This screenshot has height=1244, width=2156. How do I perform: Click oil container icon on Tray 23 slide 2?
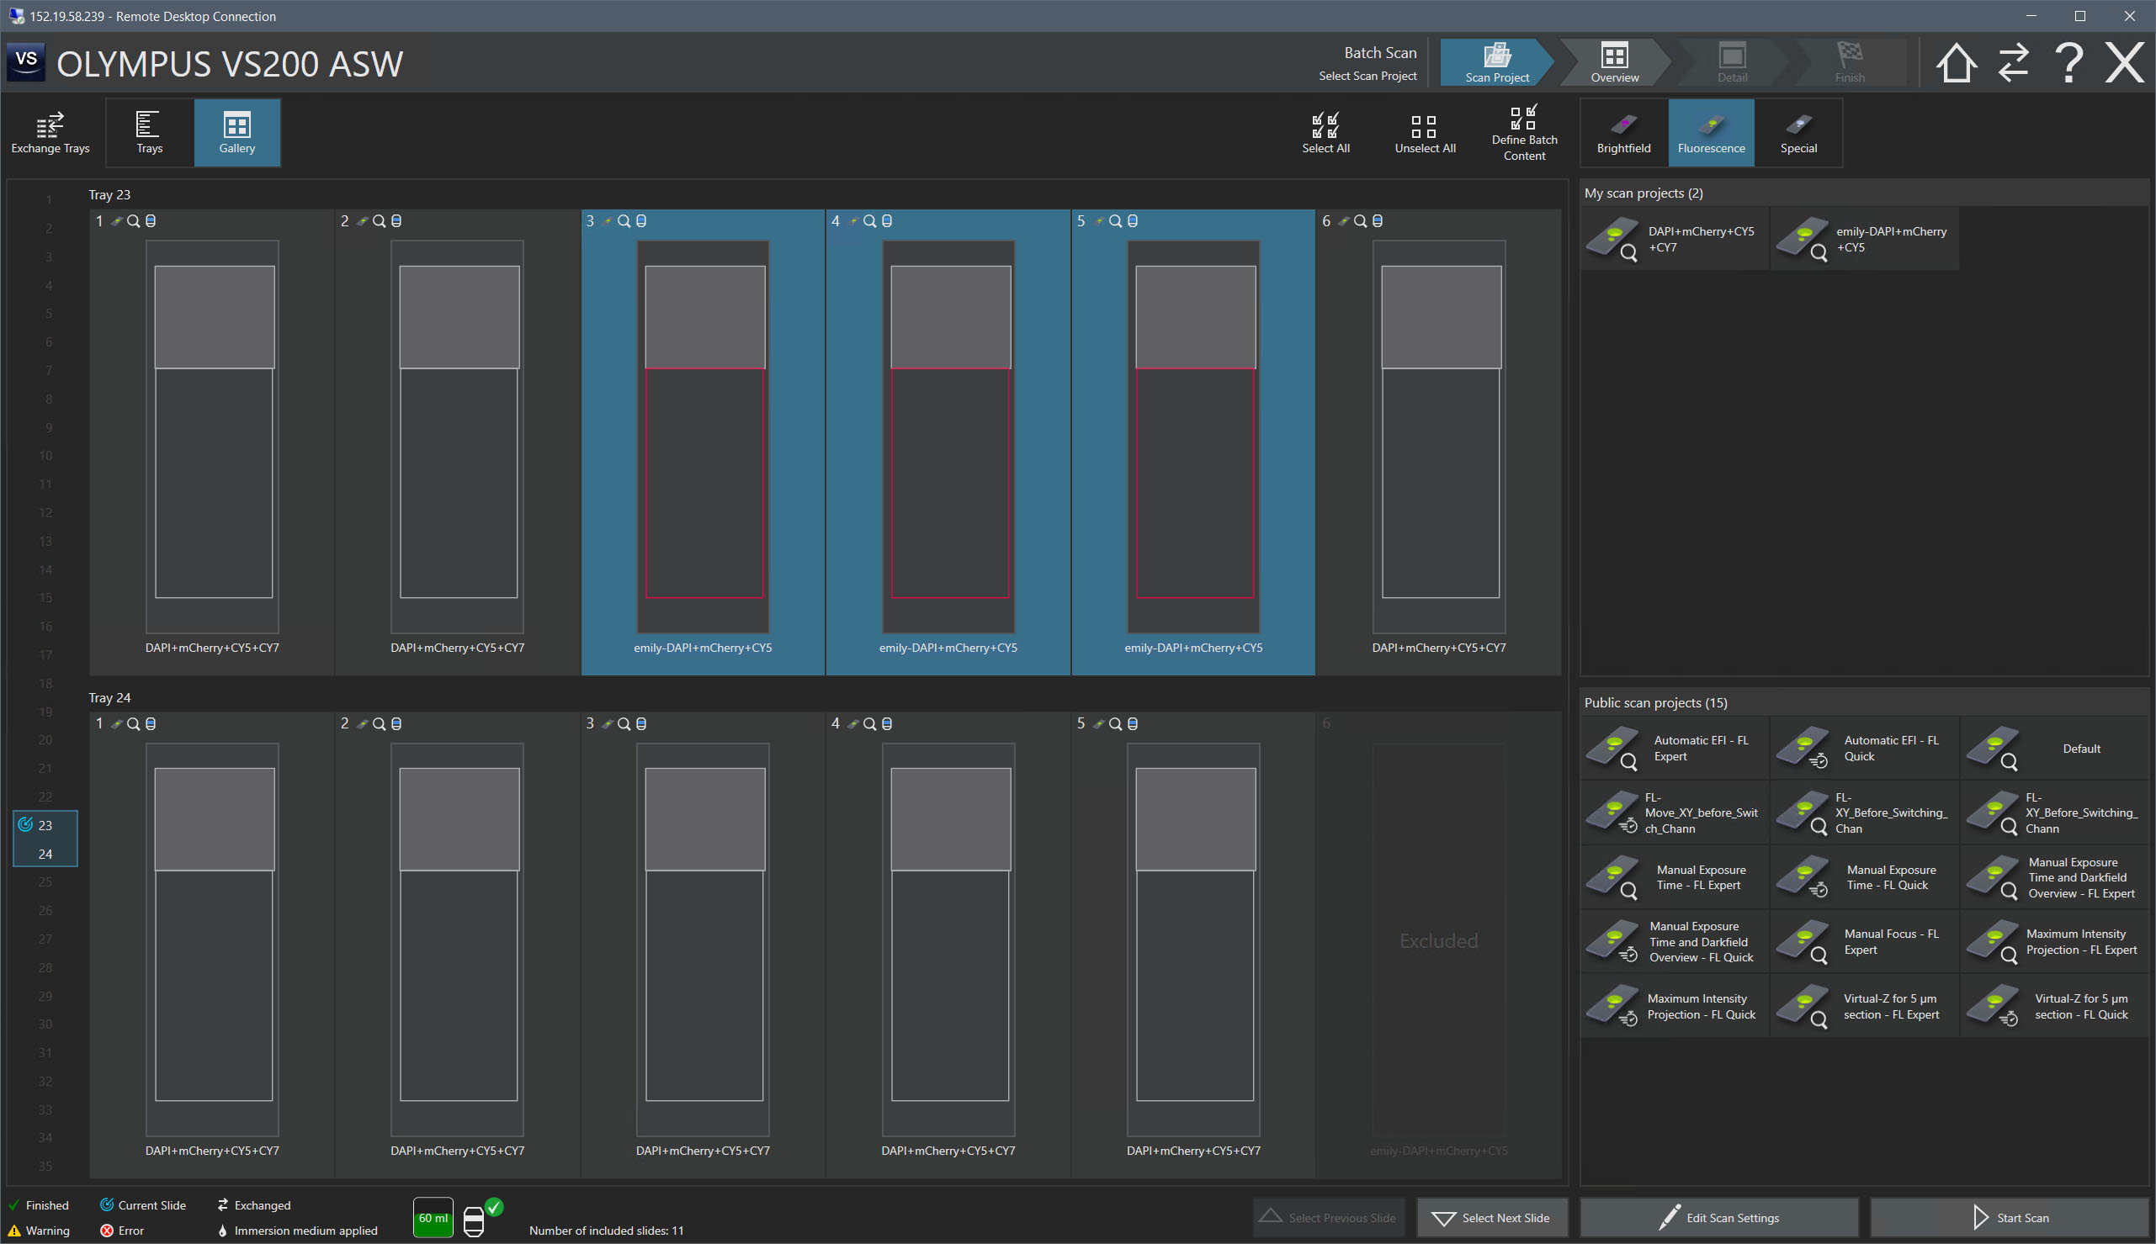(396, 221)
